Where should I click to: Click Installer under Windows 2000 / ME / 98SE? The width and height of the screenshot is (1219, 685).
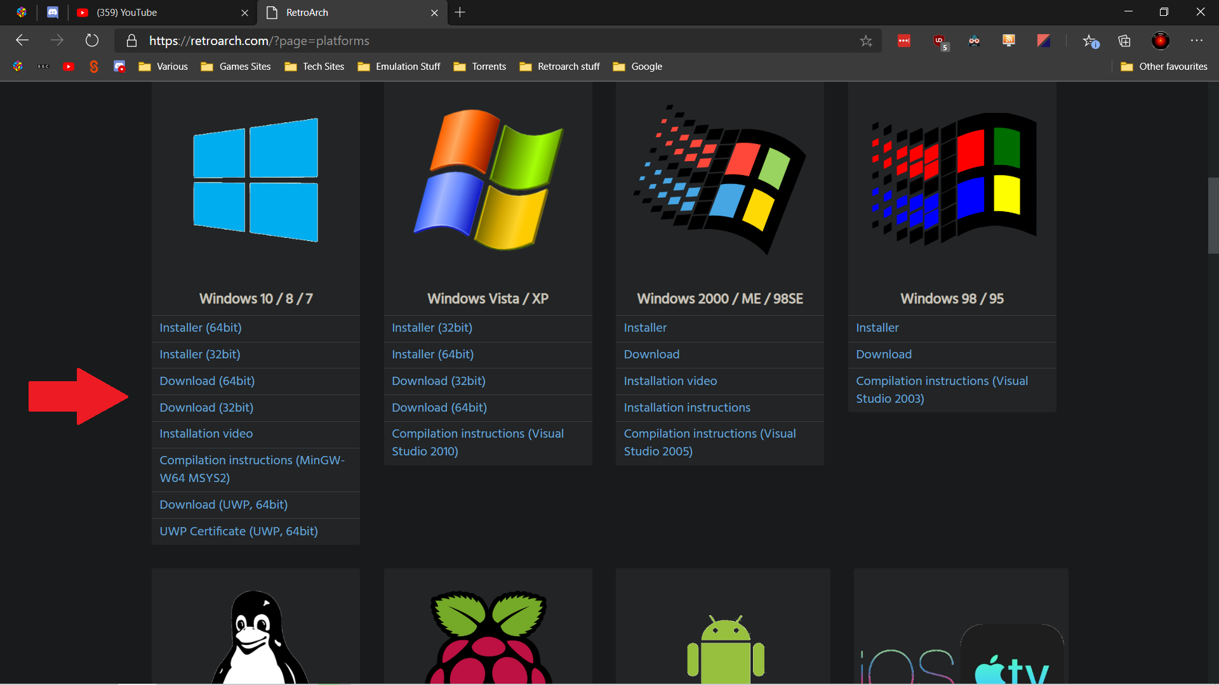(x=645, y=328)
